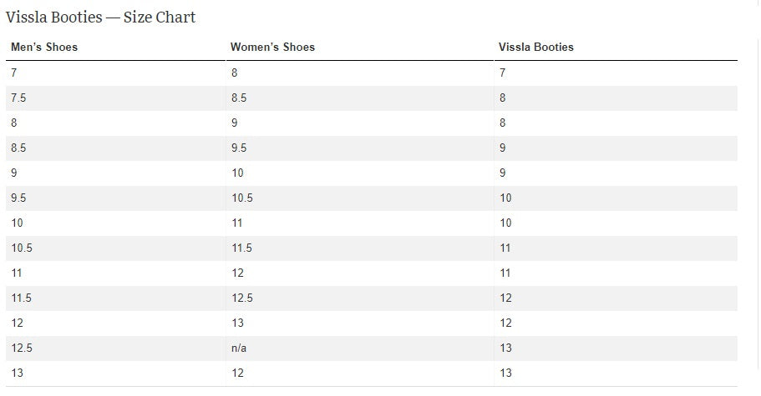Click the Women's size 12.5 cell

coord(242,298)
